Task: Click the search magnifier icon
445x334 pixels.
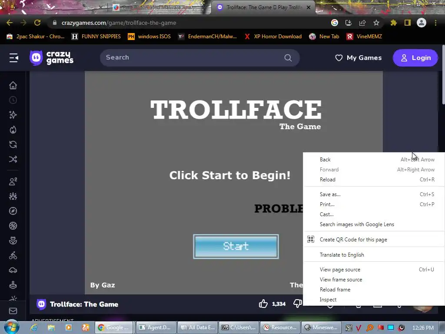Action: coord(288,58)
